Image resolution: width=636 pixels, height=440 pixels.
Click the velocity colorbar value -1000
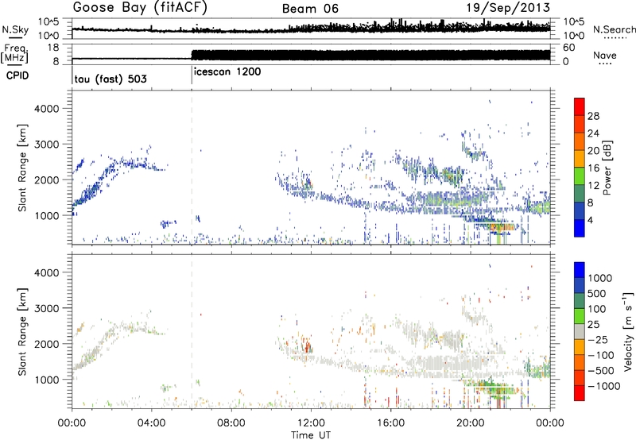click(604, 386)
